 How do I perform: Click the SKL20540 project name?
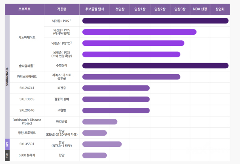[x=27, y=110]
